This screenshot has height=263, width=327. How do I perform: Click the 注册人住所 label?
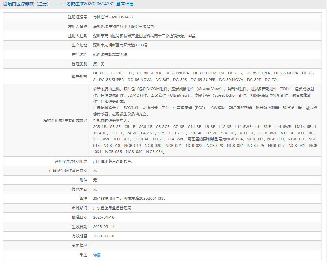coord(77,36)
